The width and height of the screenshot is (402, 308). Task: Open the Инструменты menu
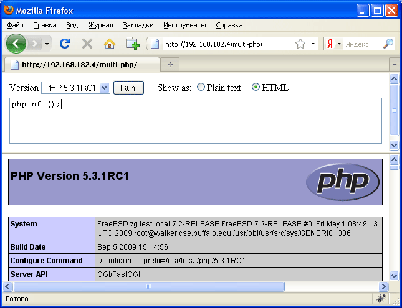184,25
